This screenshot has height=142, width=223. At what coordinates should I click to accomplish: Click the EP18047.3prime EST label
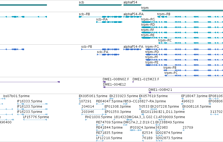point(194,96)
